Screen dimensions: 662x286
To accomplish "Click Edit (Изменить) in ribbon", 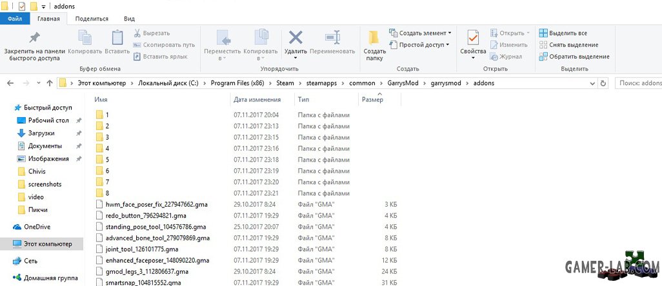I will click(508, 44).
